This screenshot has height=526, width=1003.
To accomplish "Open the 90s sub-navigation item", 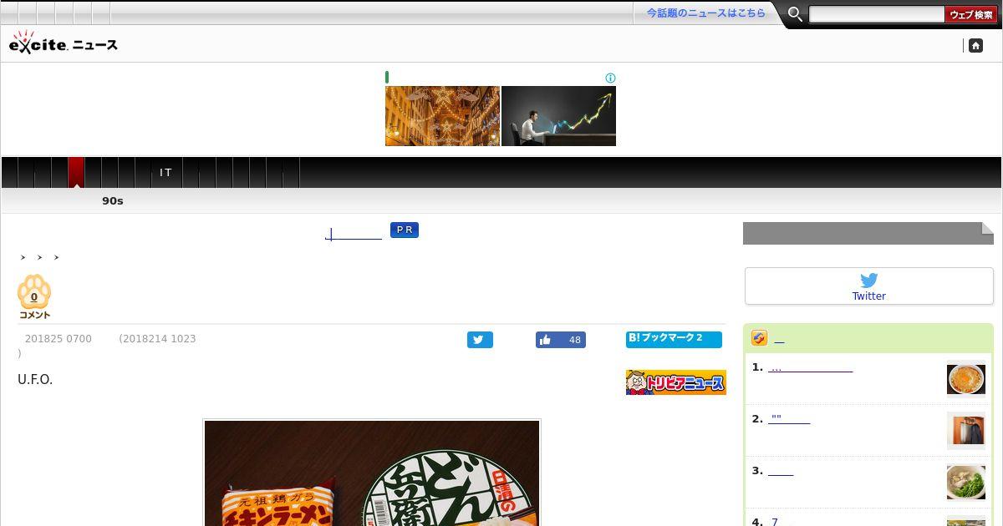I will (113, 201).
